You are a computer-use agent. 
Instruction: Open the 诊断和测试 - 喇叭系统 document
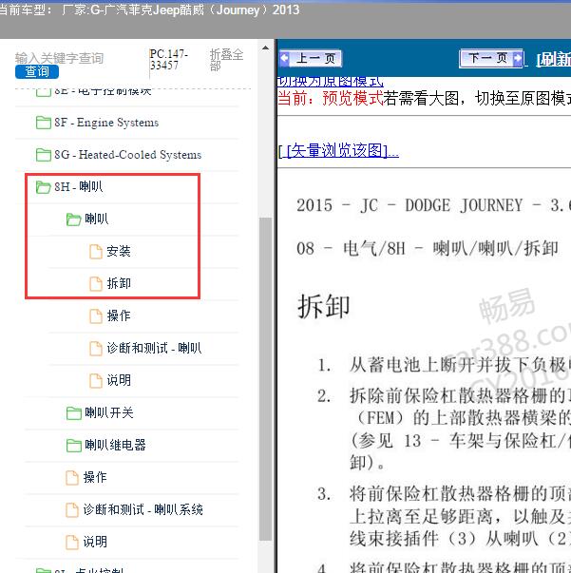tap(143, 509)
